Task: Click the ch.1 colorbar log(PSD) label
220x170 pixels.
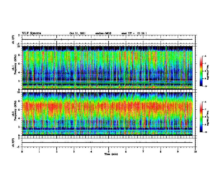Action: tap(208, 72)
